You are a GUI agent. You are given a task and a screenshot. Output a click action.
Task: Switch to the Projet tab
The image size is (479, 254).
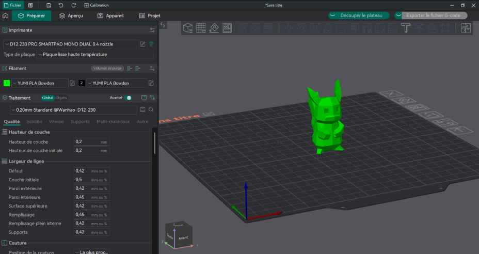click(x=150, y=15)
